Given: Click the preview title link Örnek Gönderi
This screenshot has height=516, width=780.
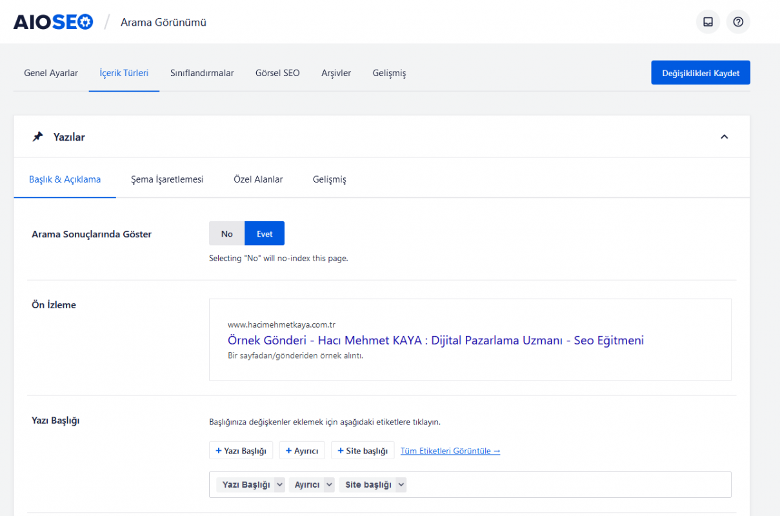Looking at the screenshot, I should (435, 340).
